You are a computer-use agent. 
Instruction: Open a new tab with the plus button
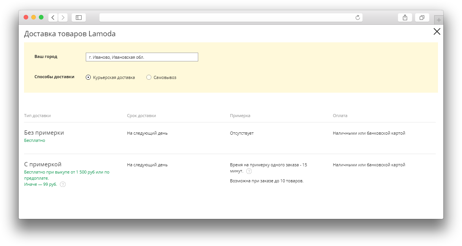[x=439, y=20]
